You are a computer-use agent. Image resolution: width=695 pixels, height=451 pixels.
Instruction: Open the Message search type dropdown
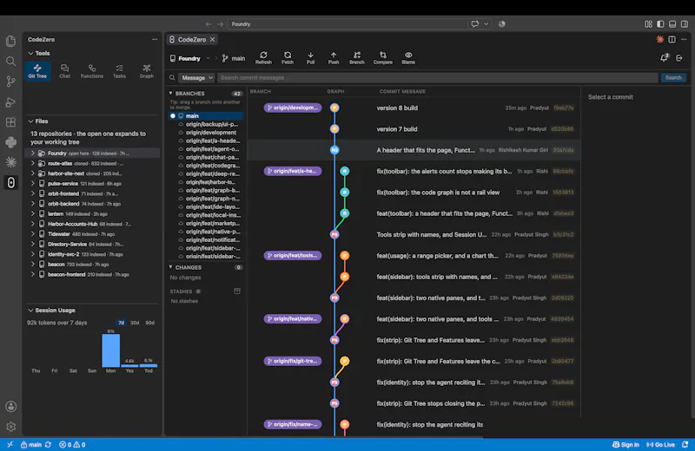point(196,77)
